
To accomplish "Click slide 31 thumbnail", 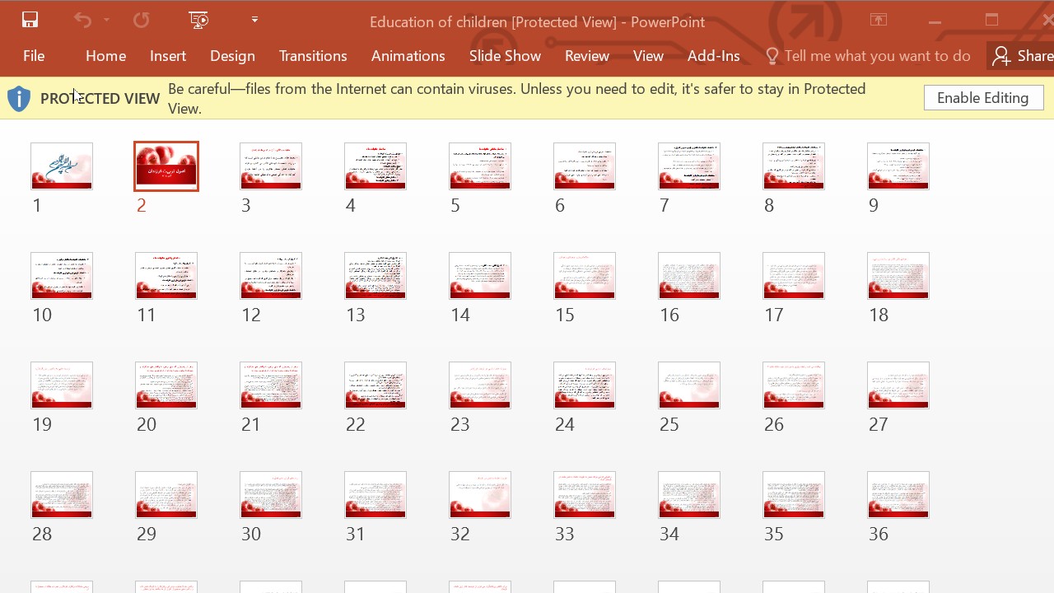I will pyautogui.click(x=375, y=495).
